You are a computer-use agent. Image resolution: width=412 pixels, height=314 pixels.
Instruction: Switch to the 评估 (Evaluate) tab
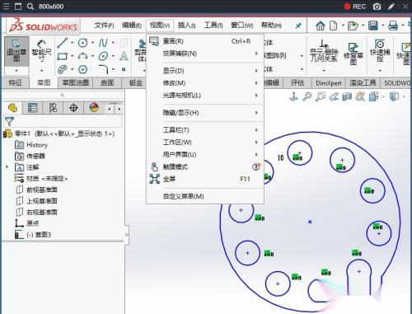click(297, 82)
